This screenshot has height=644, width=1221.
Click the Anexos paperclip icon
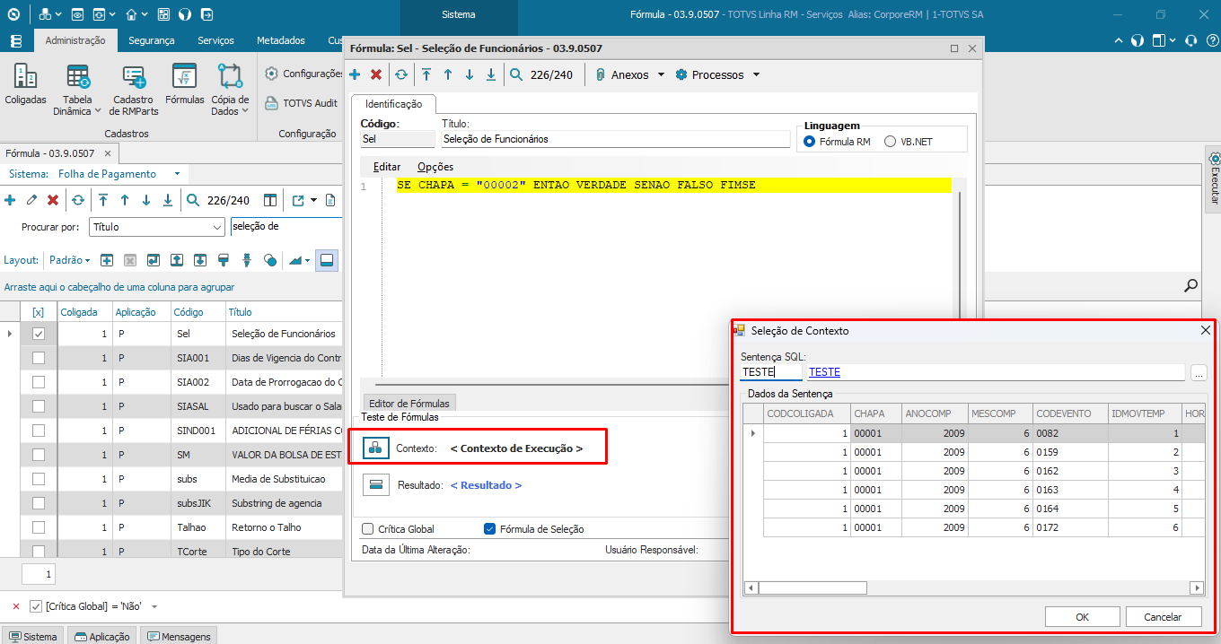[601, 75]
